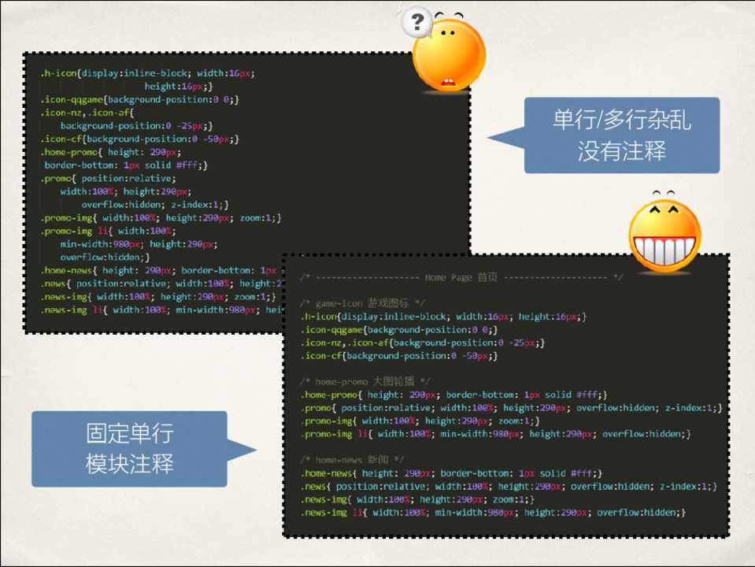Click the #fff color value in the .home-news rule on the right
Viewport: 755px width, 567px height.
(586, 473)
